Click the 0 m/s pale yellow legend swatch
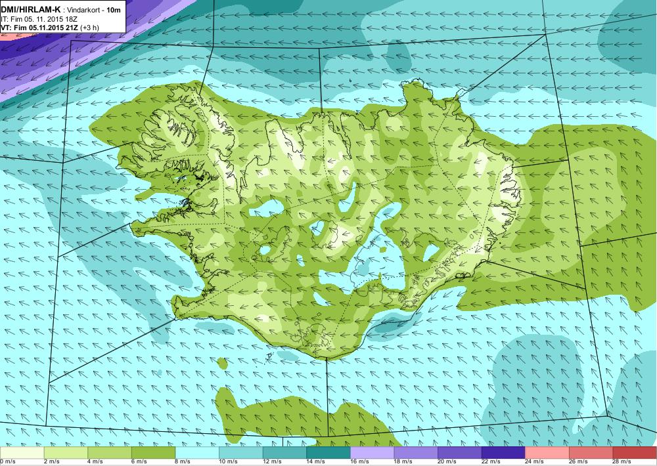The height and width of the screenshot is (466, 657). (22, 453)
